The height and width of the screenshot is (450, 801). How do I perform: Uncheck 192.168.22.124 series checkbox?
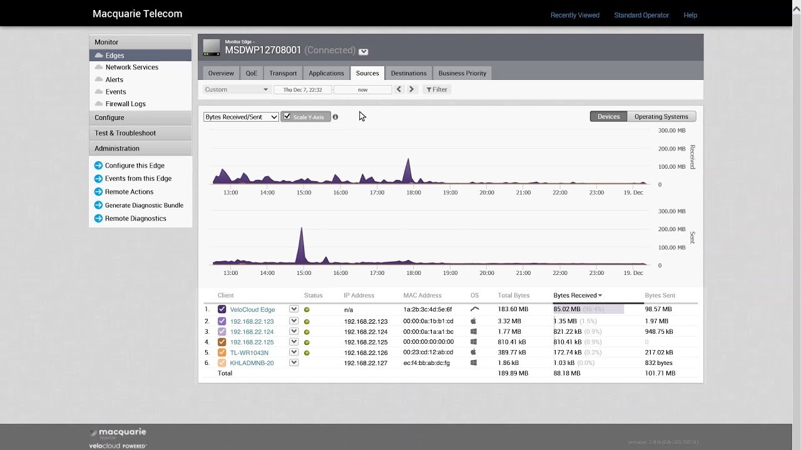point(222,331)
